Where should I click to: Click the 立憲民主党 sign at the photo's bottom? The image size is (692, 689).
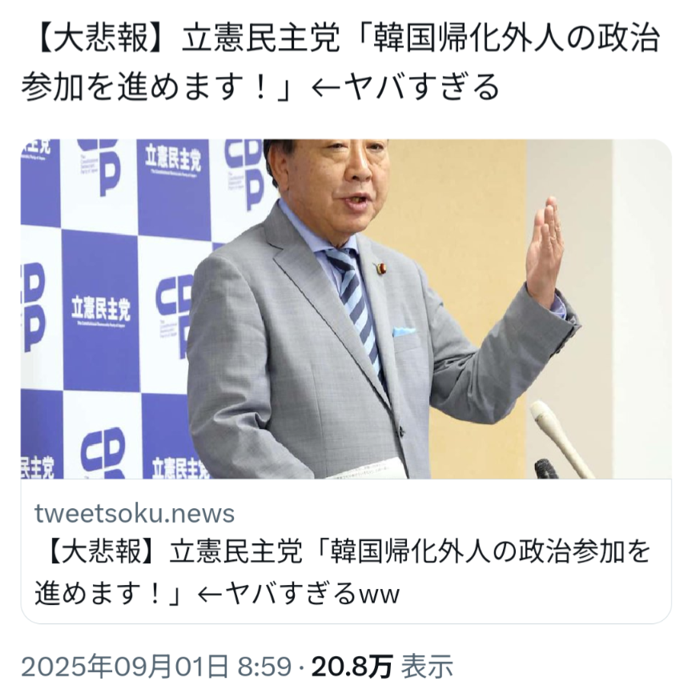(x=179, y=467)
